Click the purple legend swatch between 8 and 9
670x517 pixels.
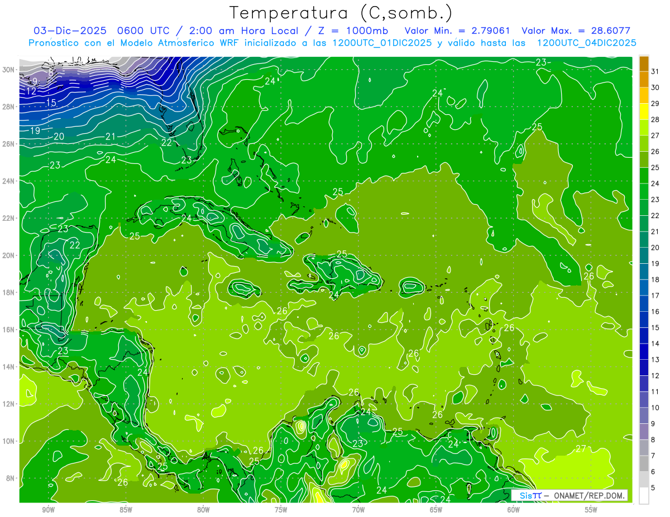click(x=644, y=432)
